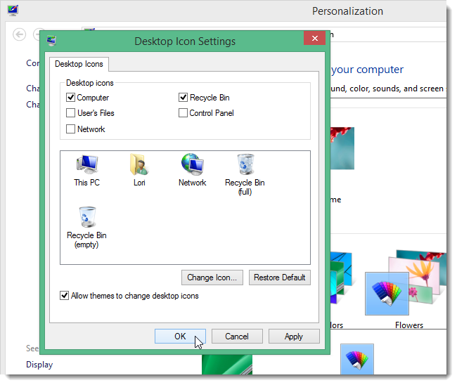Open the Color swatch fan icon beside Flowers
457x385 pixels.
(x=387, y=294)
